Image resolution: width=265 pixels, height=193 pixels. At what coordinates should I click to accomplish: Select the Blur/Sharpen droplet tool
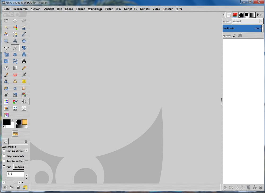pyautogui.click(x=15, y=88)
